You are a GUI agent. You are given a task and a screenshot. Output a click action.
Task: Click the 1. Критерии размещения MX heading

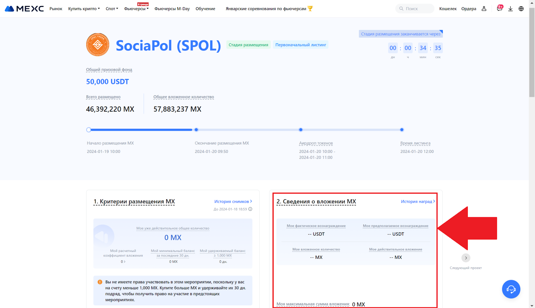point(134,201)
